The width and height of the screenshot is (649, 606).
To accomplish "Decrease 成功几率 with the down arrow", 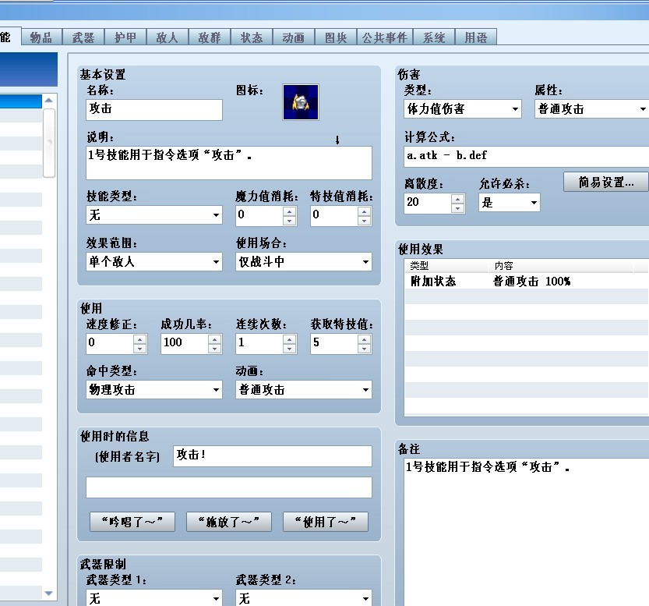I will pos(214,349).
